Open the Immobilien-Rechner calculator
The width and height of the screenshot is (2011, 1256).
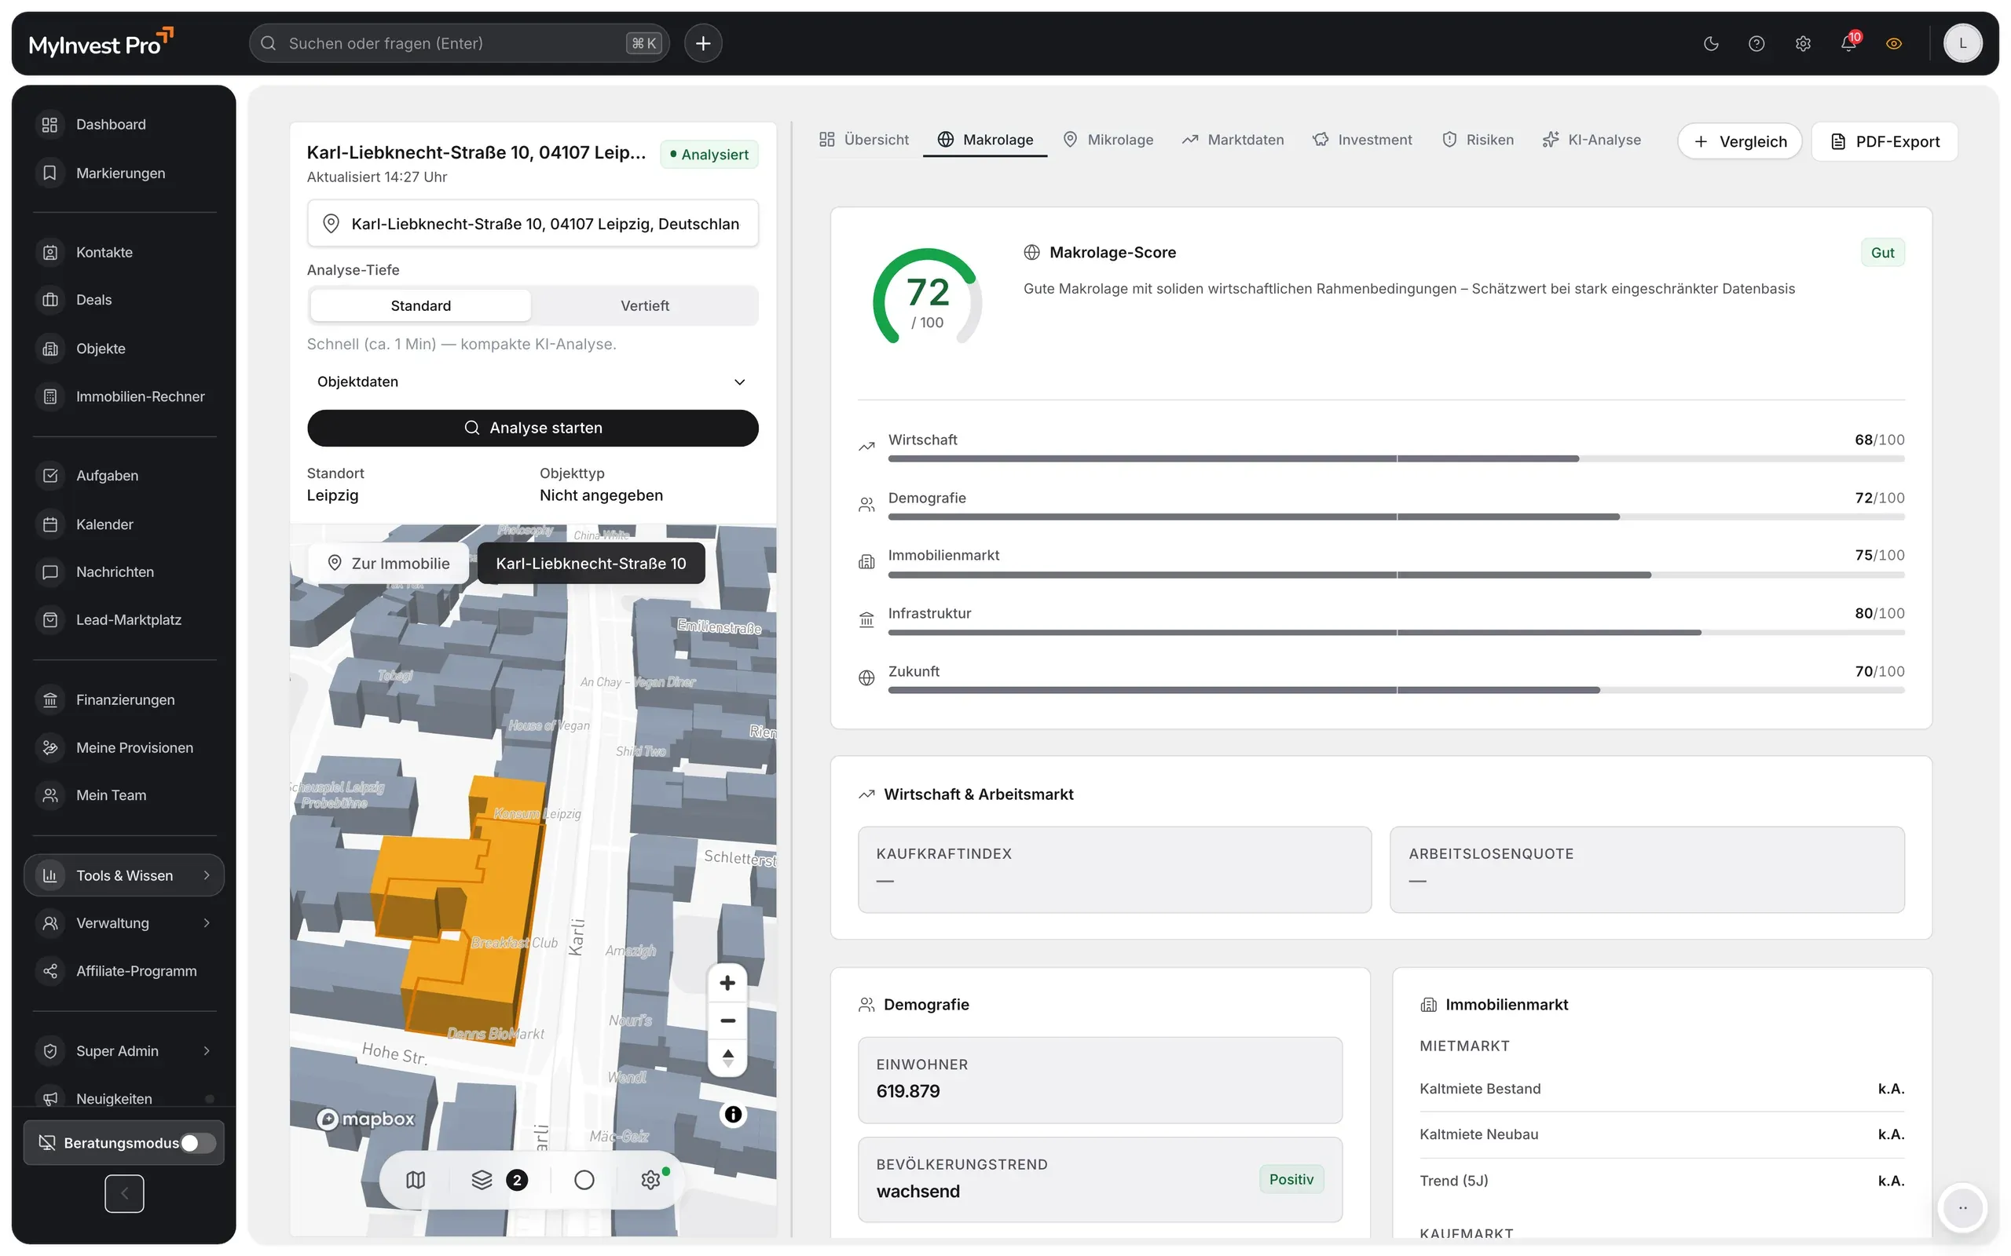pyautogui.click(x=124, y=396)
